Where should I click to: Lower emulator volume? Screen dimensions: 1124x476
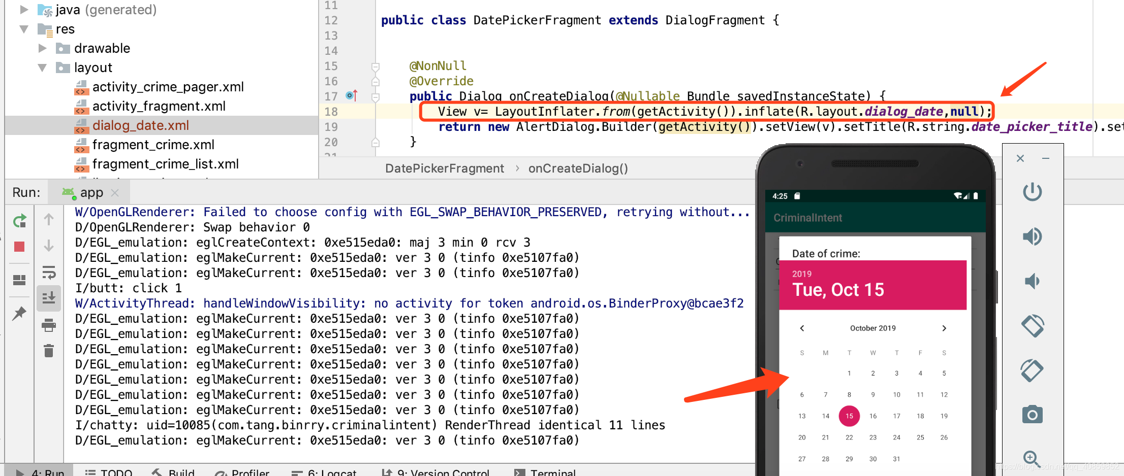[1032, 281]
